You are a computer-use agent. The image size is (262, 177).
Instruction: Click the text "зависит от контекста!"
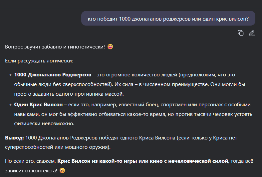(31, 171)
